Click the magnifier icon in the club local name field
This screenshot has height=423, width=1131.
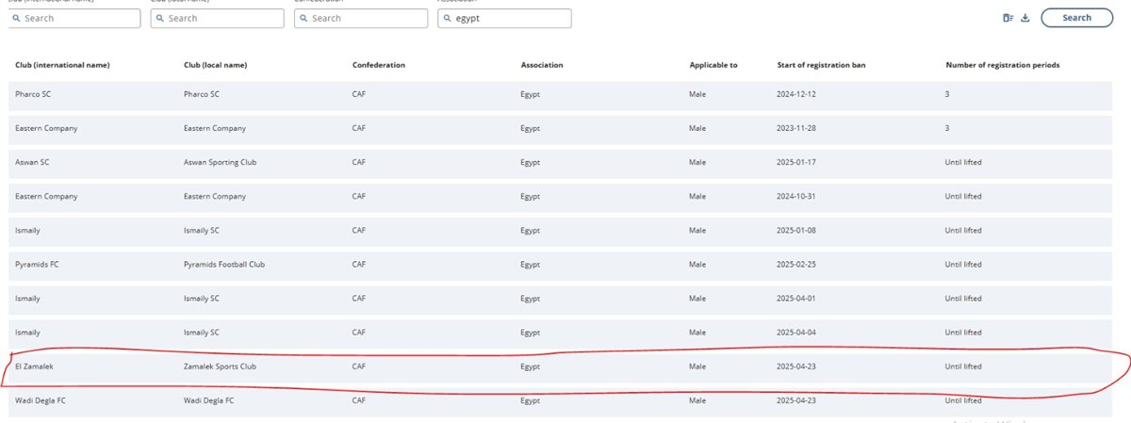point(159,18)
